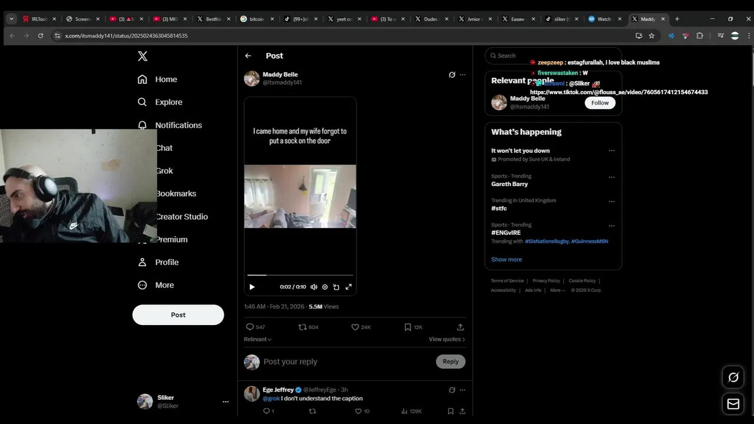Image resolution: width=754 pixels, height=424 pixels.
Task: Click the X logo in the sidebar
Action: (143, 56)
